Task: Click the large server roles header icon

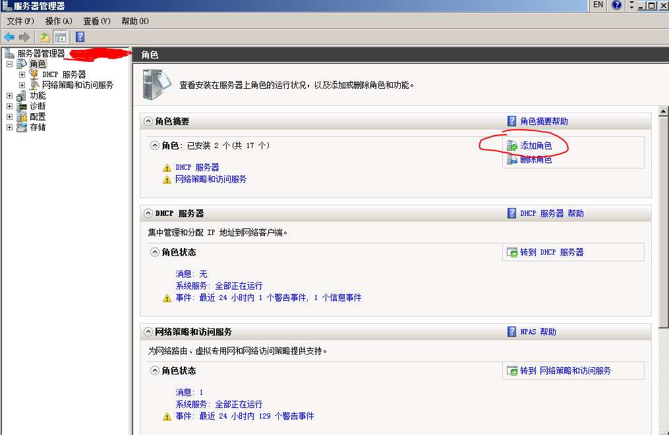Action: (157, 85)
